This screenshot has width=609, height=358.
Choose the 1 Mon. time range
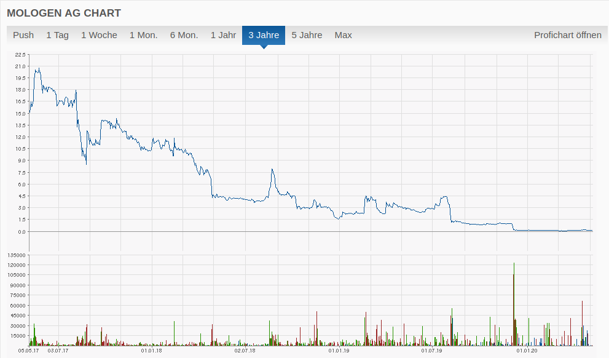coord(143,35)
